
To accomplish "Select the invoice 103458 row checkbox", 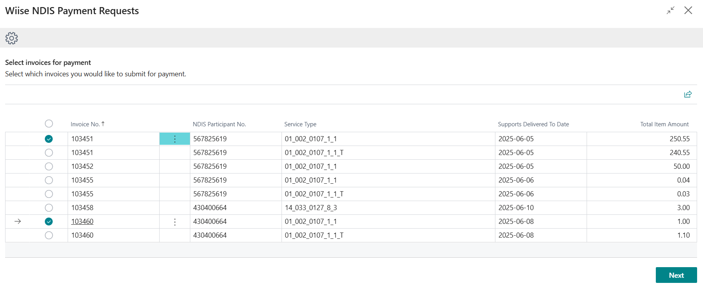I will 49,208.
